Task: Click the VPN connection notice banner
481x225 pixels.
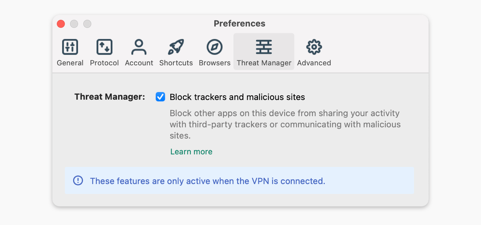Action: 239,181
